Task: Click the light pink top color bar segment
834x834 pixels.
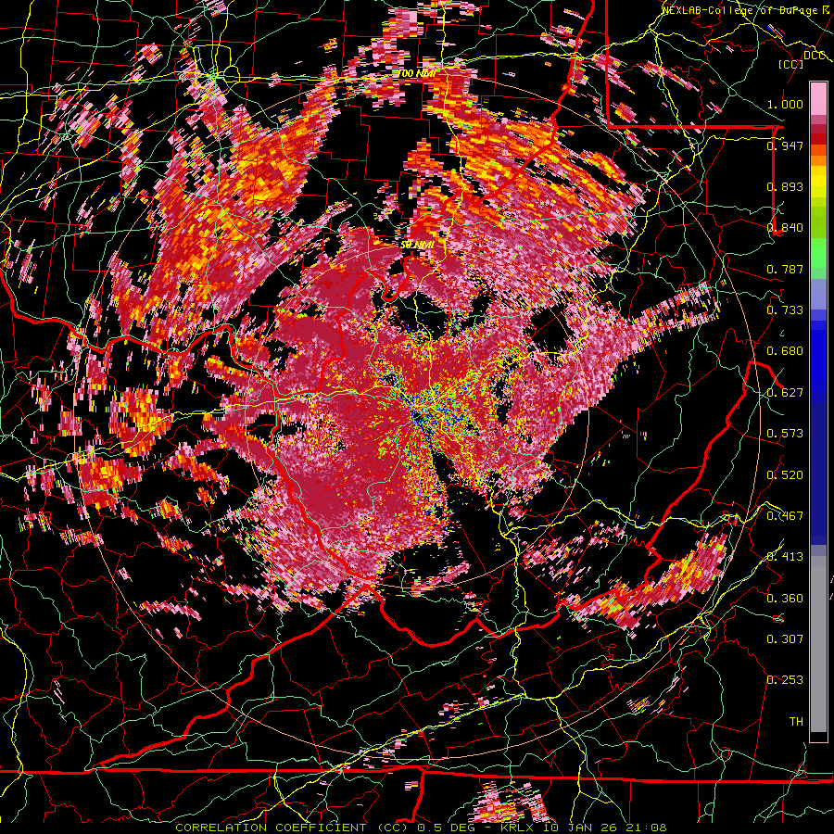Action: 818,98
